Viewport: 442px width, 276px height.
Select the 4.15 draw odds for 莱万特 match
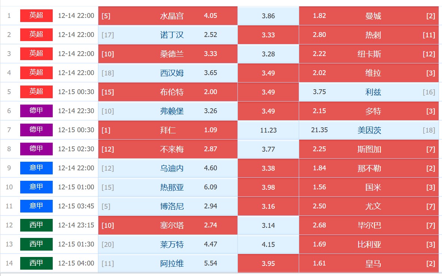click(x=268, y=245)
